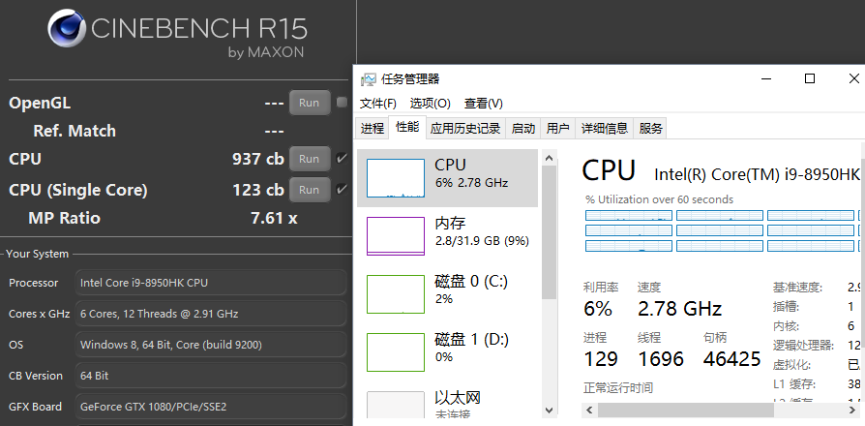Click the horizontal scrollbar left arrow
The height and width of the screenshot is (426, 865).
click(x=588, y=410)
